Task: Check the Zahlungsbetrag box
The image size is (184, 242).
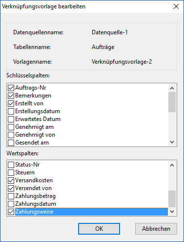Action: point(11,196)
